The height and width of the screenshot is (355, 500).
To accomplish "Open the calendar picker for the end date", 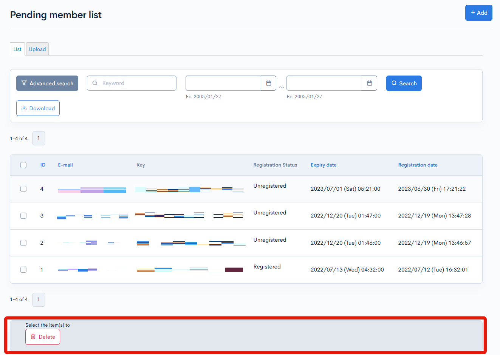I will (x=369, y=83).
